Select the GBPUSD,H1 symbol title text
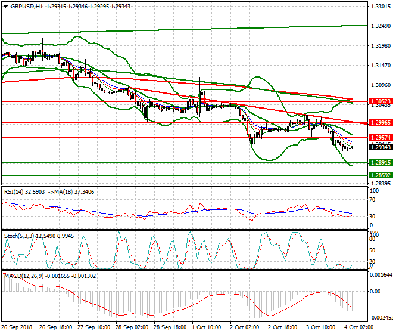393x334 pixels. tap(27, 7)
